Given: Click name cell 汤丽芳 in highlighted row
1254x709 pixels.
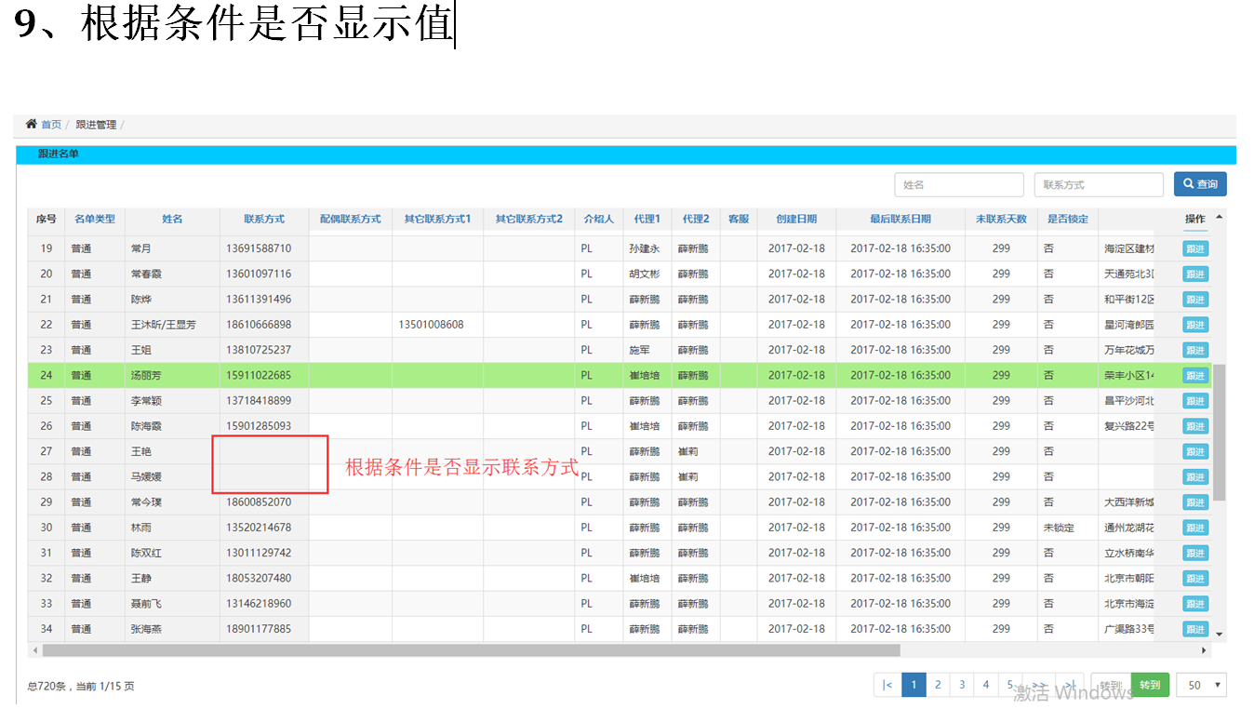Looking at the screenshot, I should tap(146, 376).
